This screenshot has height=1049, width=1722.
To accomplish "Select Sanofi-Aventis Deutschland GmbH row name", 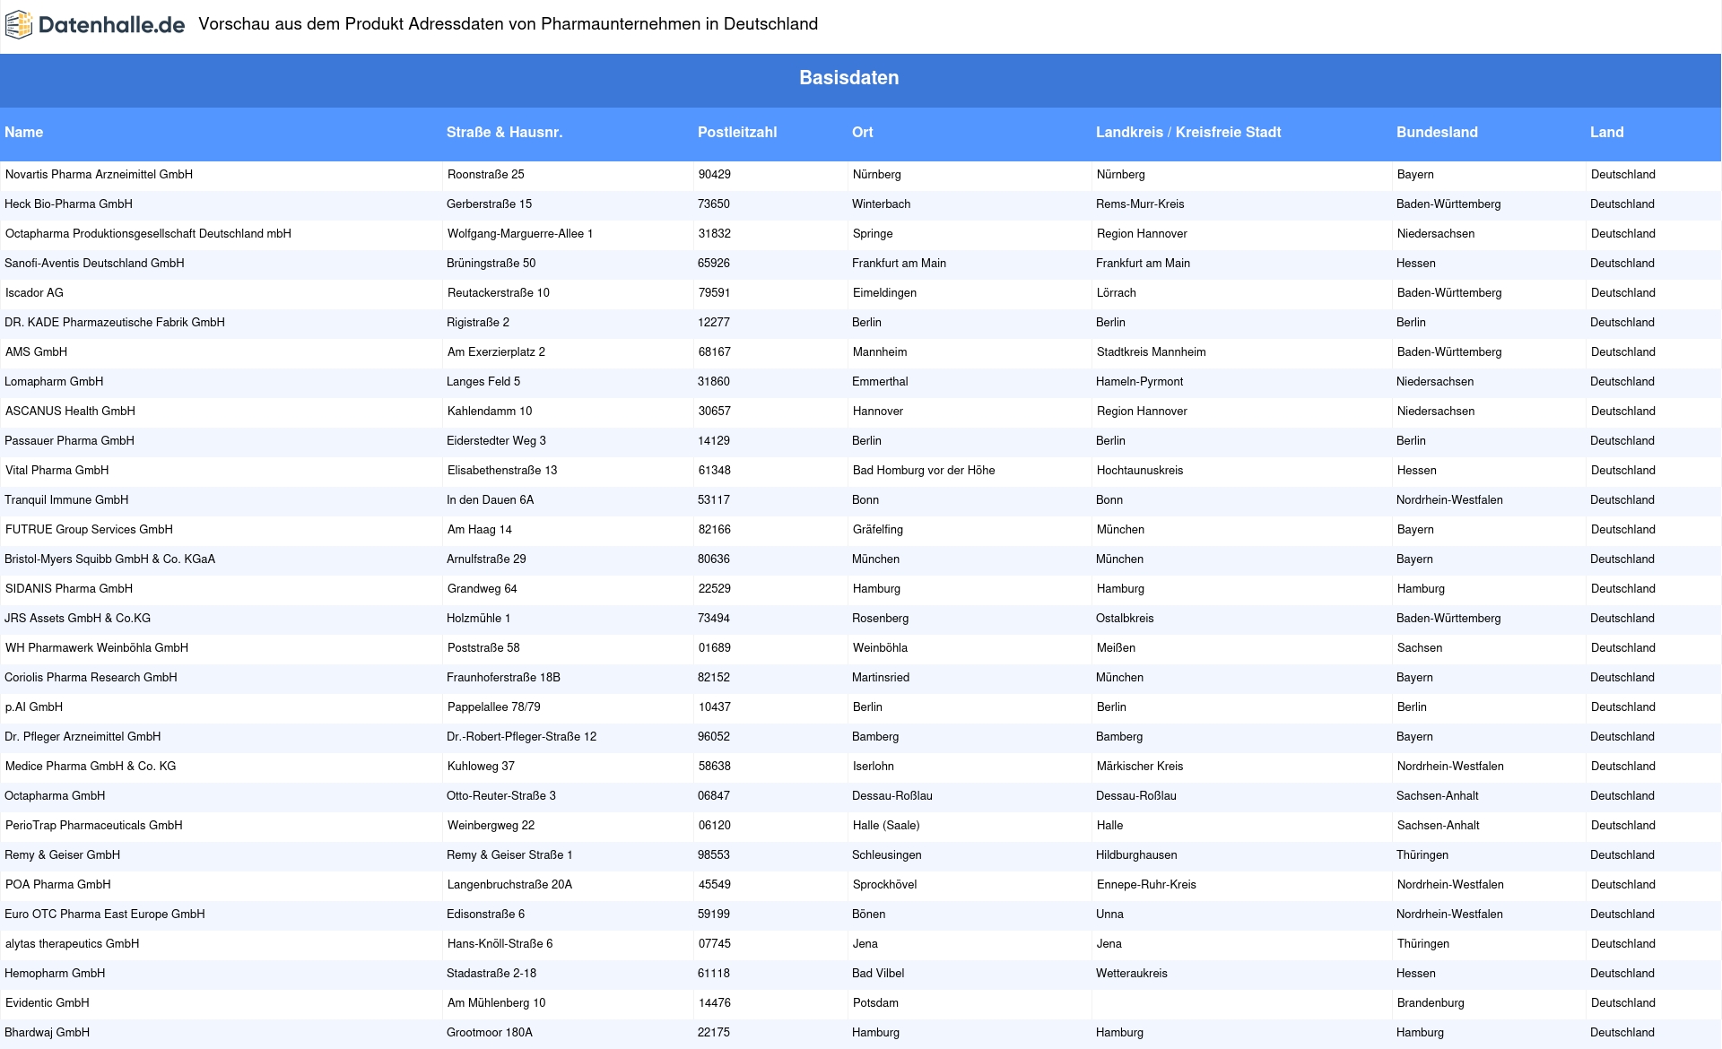I will click(94, 264).
